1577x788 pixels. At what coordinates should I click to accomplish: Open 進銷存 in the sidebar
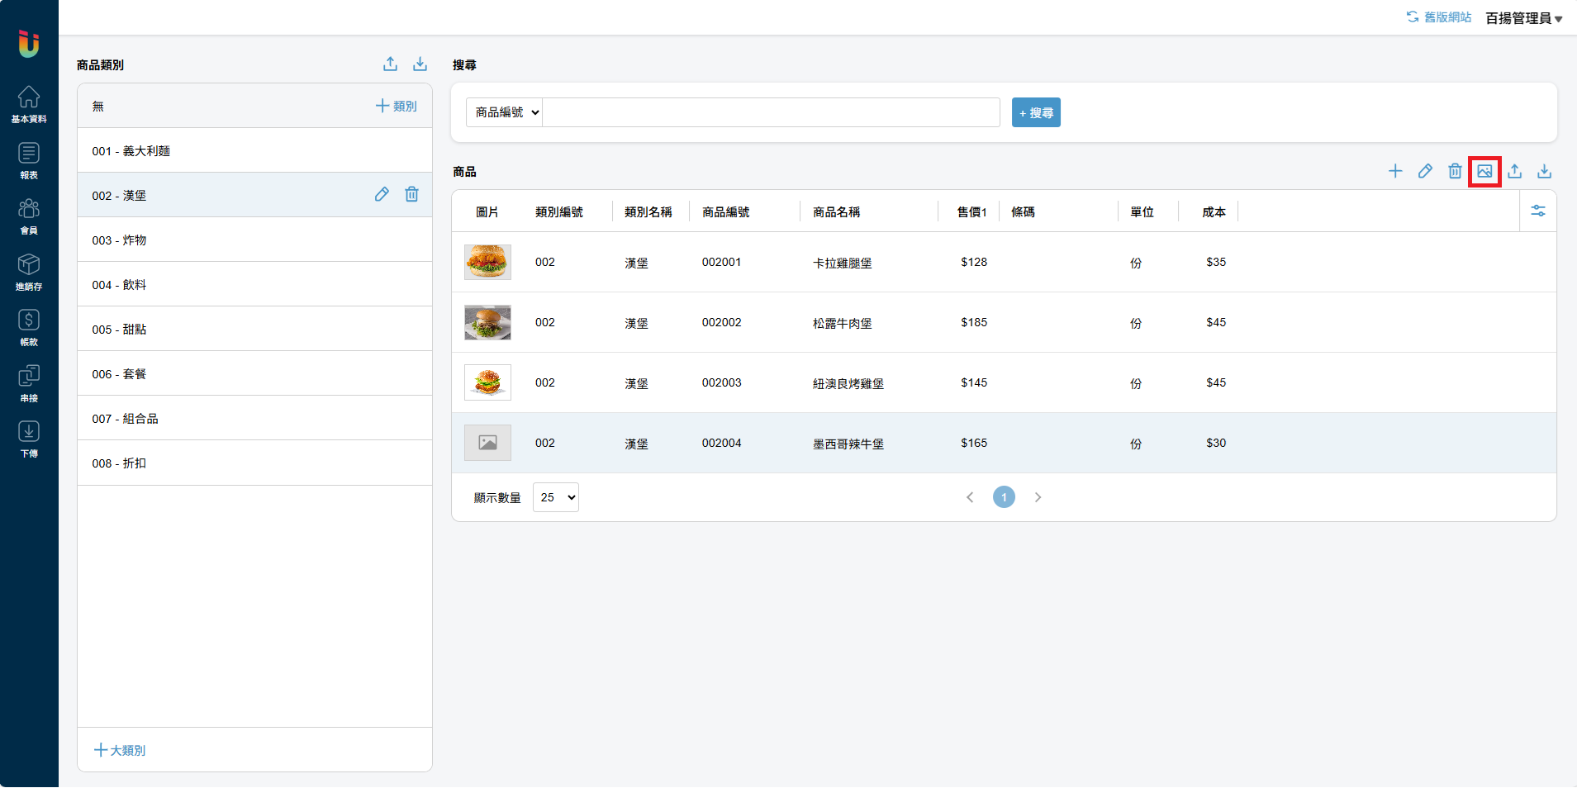coord(29,272)
